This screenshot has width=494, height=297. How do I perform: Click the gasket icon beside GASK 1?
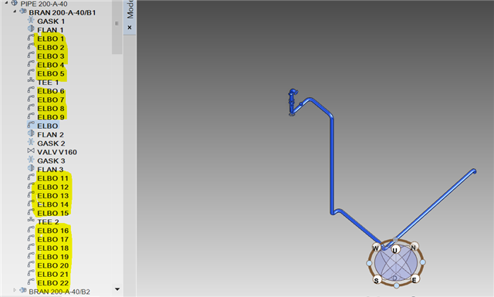31,21
